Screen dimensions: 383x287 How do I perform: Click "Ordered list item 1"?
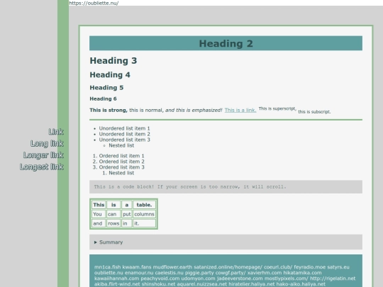pos(122,156)
